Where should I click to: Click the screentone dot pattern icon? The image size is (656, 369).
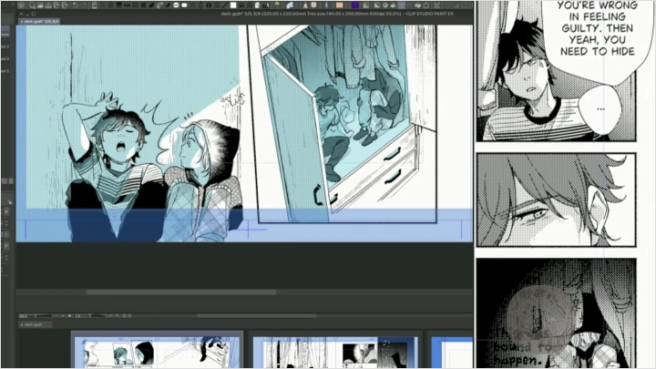(x=402, y=5)
